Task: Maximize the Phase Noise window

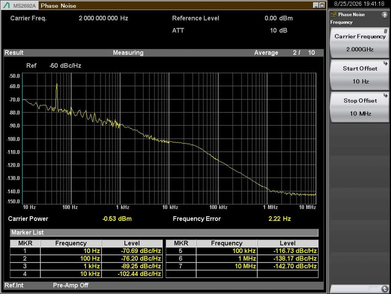Action: (x=322, y=5)
